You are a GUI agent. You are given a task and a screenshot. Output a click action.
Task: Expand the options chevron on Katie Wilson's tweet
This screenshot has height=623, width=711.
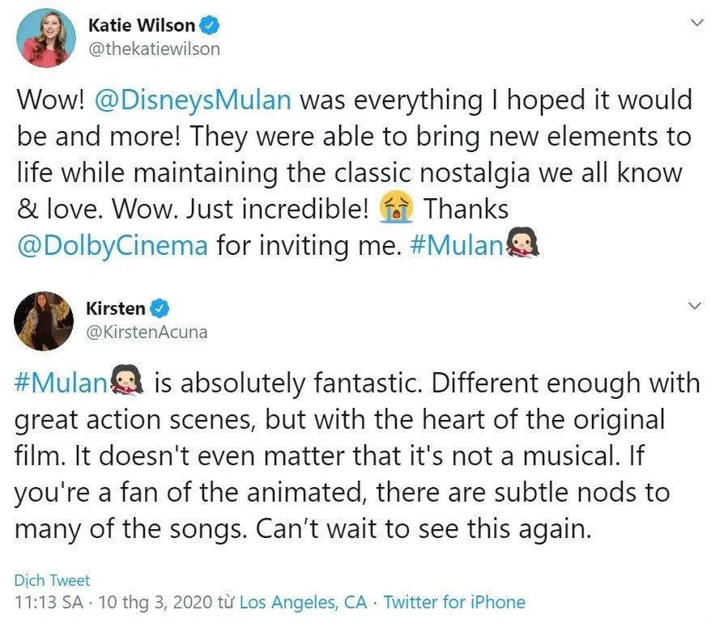695,23
